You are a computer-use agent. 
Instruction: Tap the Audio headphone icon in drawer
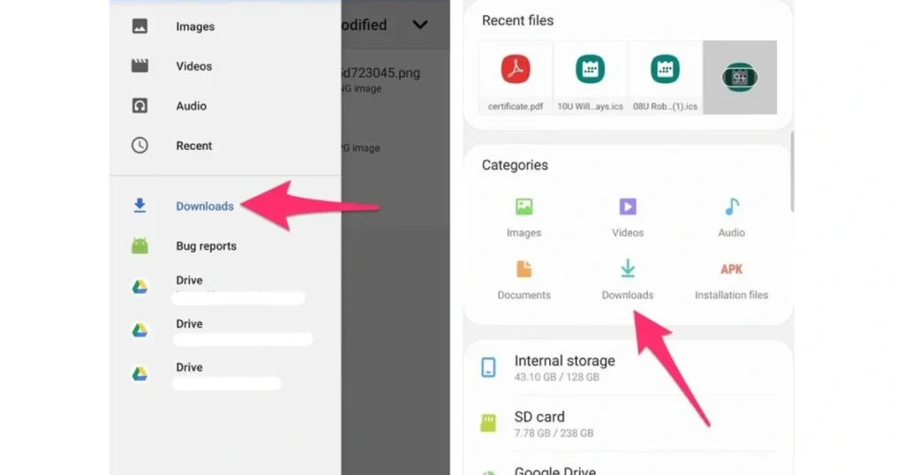(139, 105)
